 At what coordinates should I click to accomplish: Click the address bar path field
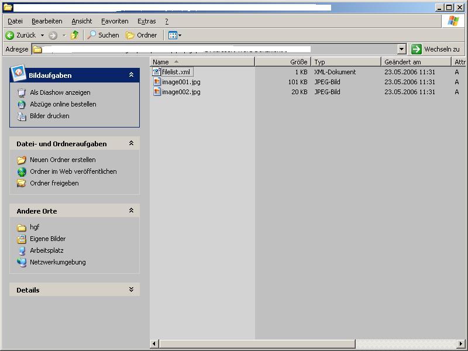pyautogui.click(x=219, y=49)
